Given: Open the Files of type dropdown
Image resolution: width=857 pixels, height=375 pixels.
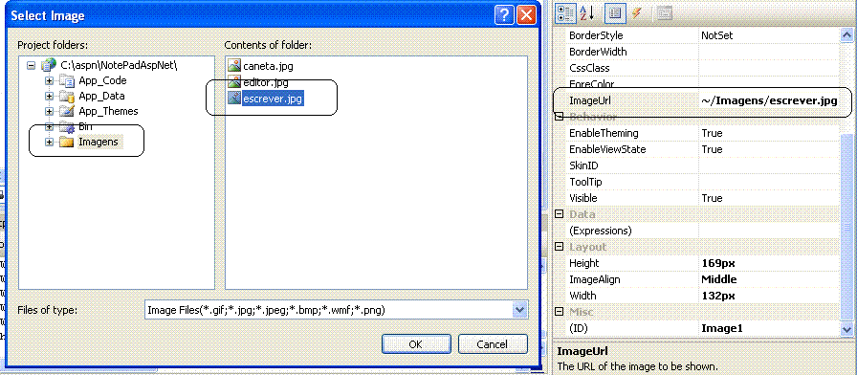Looking at the screenshot, I should (x=519, y=310).
